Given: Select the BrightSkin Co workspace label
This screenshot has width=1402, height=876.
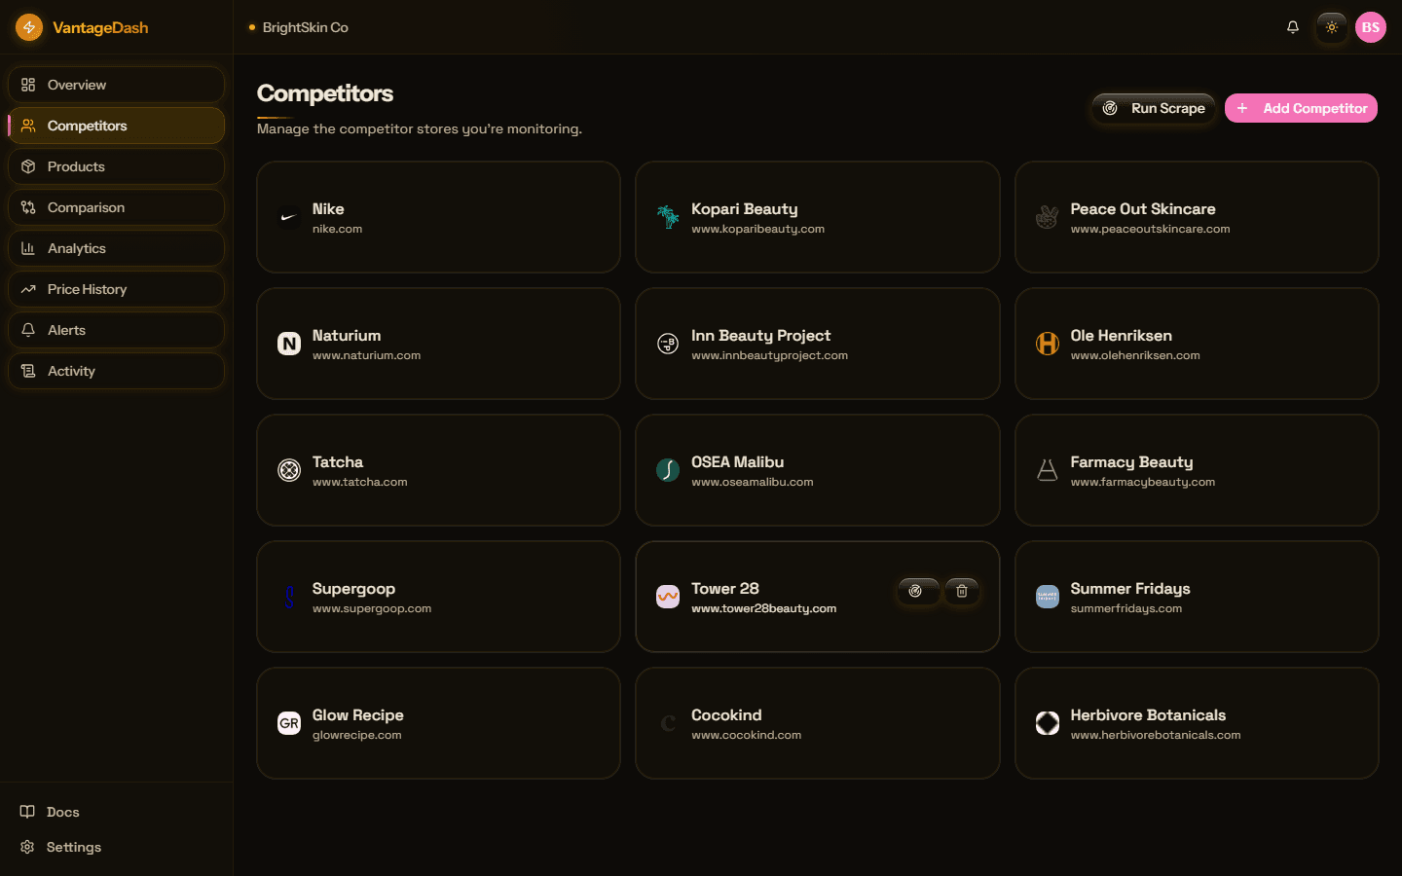Looking at the screenshot, I should [299, 27].
